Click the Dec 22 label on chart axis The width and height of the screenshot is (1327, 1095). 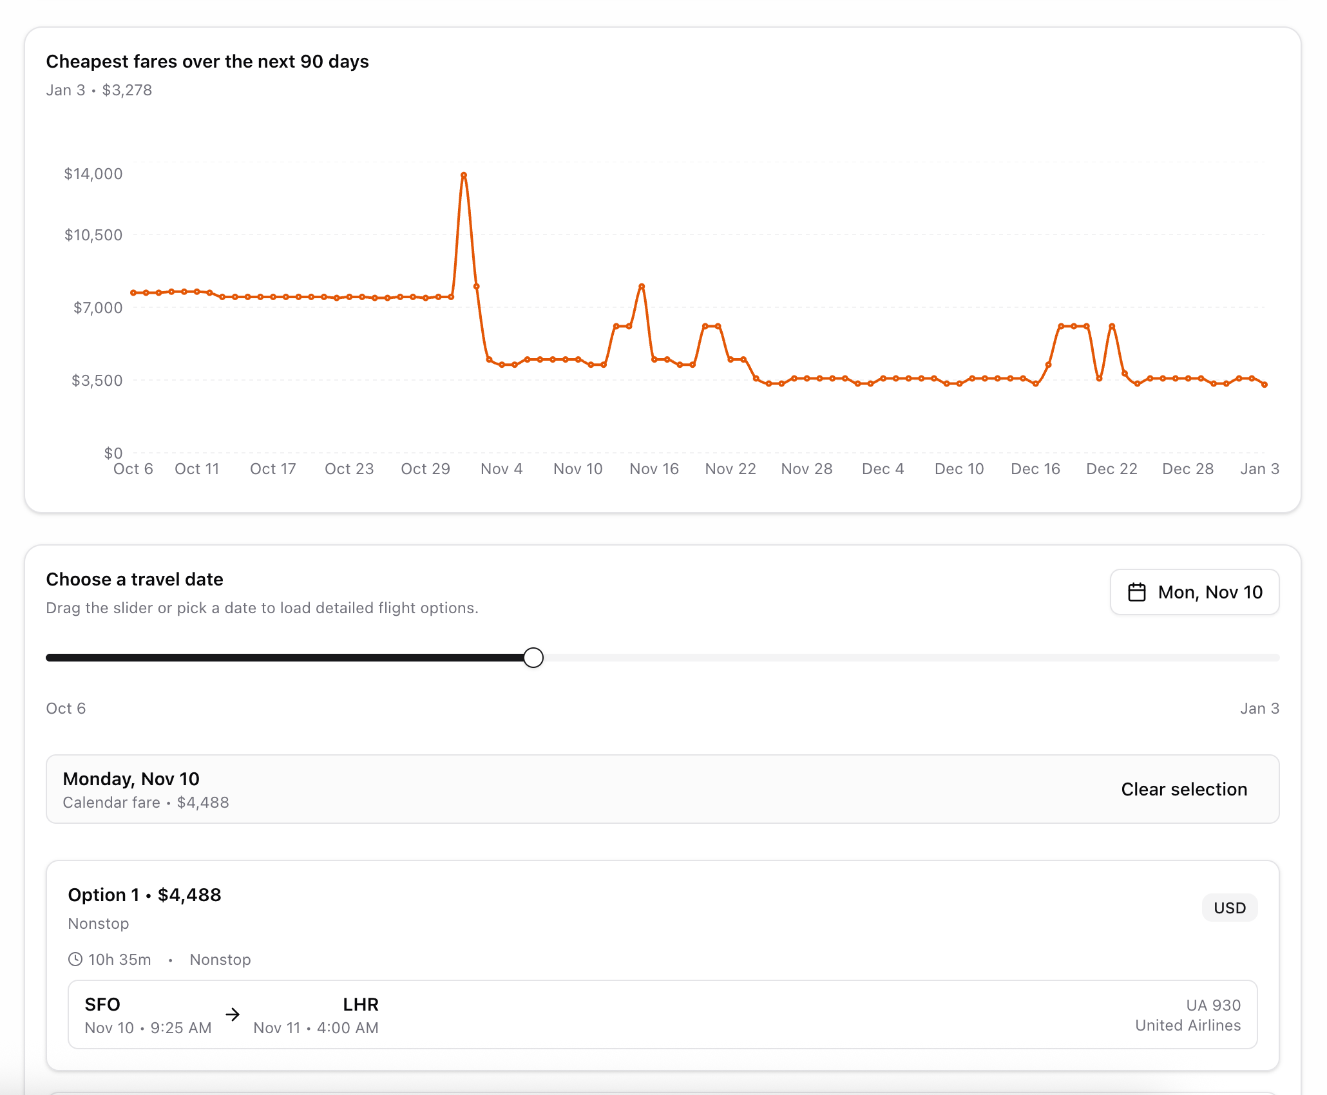[1111, 469]
